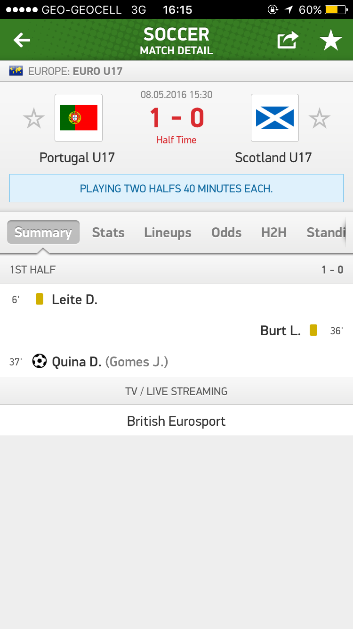Show the Odds tab
Screen dimensions: 353x629
point(226,232)
